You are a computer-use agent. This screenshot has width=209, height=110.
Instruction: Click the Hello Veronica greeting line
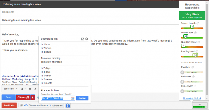(11, 34)
